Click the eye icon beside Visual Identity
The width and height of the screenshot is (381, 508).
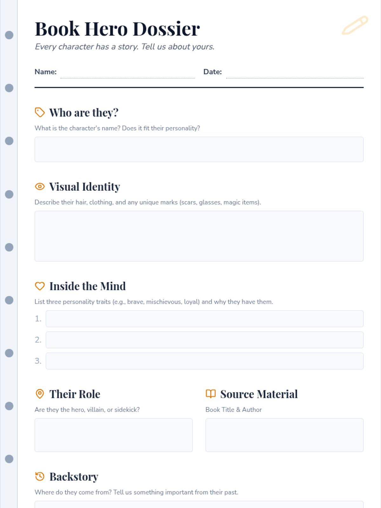pos(40,186)
